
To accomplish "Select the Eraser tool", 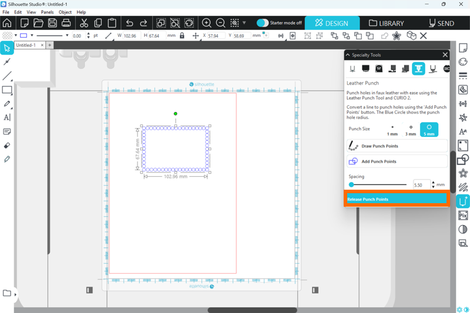I will pos(7,145).
